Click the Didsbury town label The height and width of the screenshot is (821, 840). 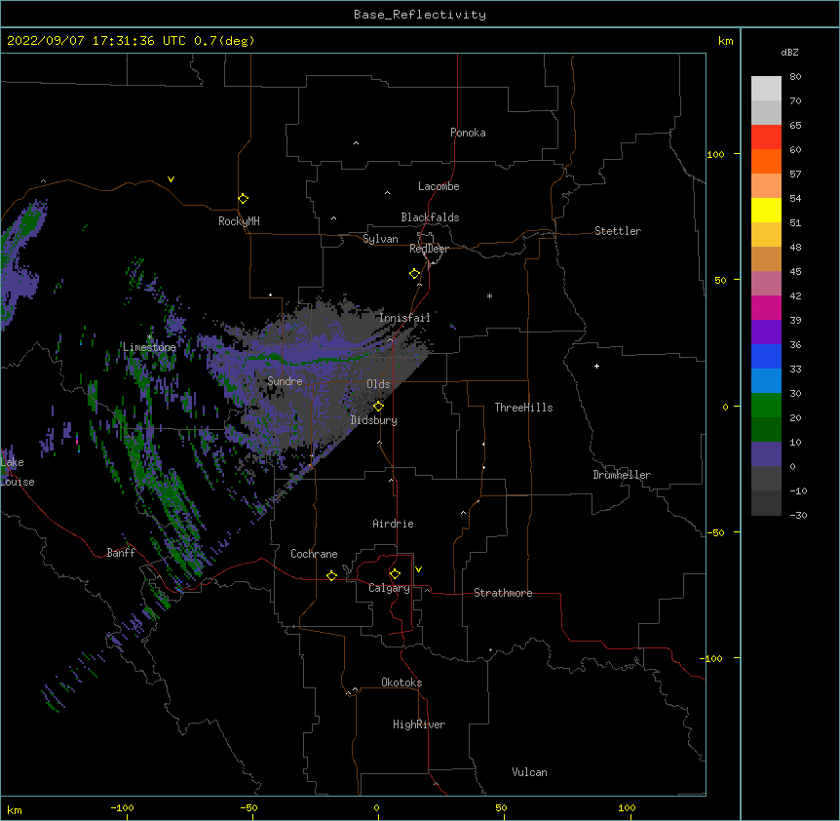click(x=374, y=420)
